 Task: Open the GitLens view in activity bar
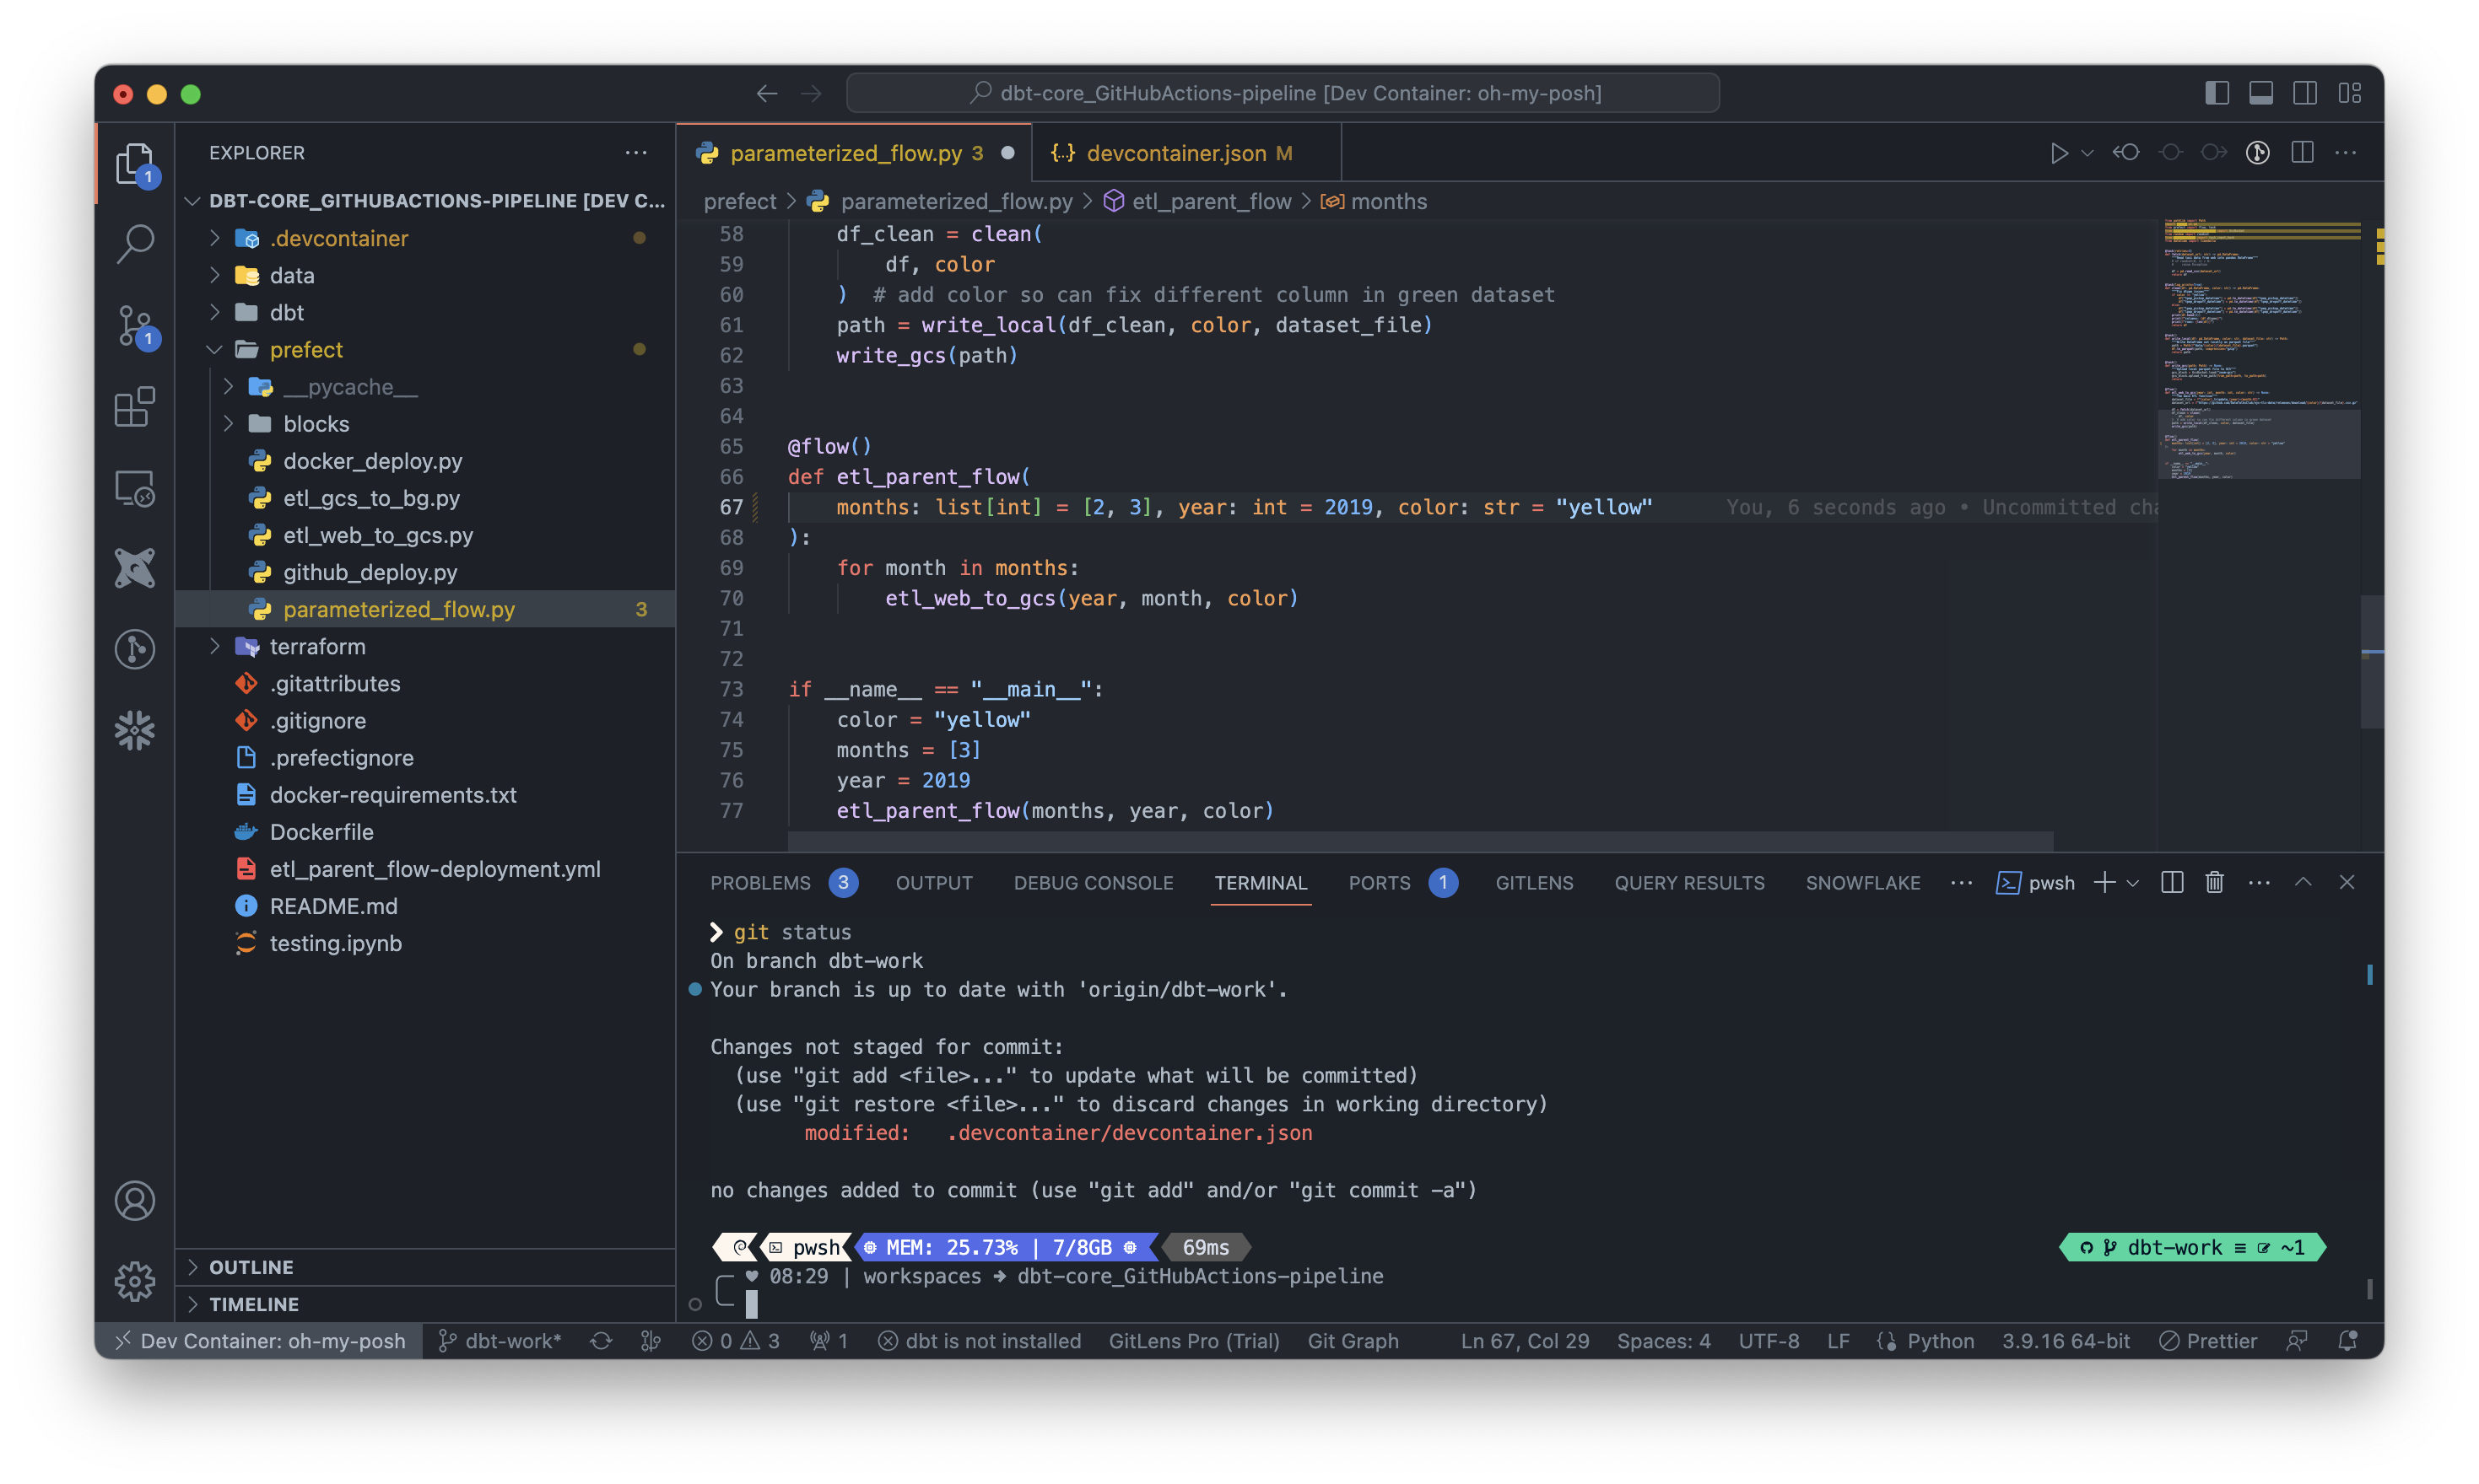pos(134,649)
